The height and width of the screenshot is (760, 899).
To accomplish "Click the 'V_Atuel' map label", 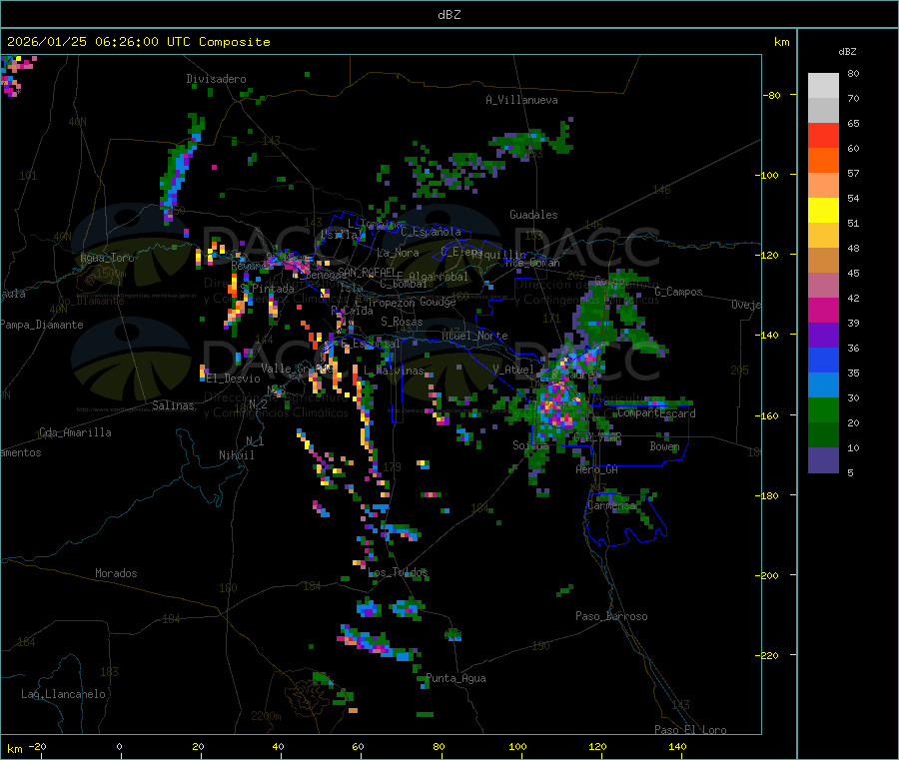I will pos(513,370).
